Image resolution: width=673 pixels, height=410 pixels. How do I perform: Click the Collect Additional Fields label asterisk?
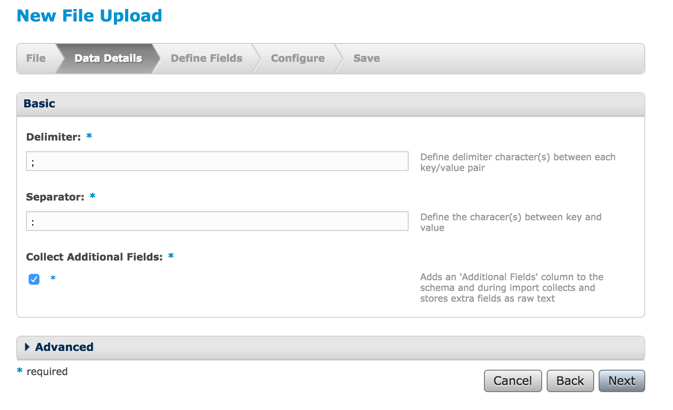(171, 256)
